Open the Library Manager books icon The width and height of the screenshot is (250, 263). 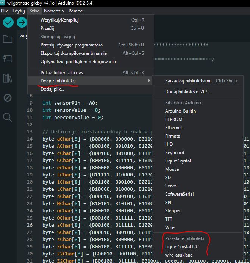tap(8, 78)
